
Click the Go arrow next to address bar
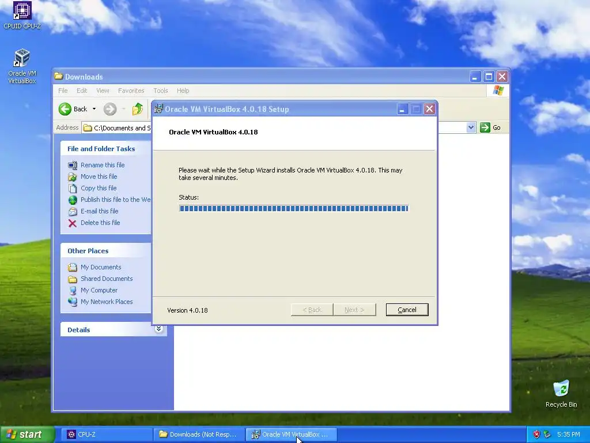[x=485, y=127]
